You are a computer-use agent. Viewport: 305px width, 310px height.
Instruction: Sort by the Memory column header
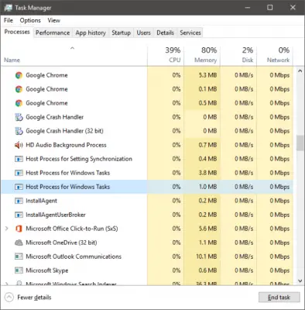point(202,55)
